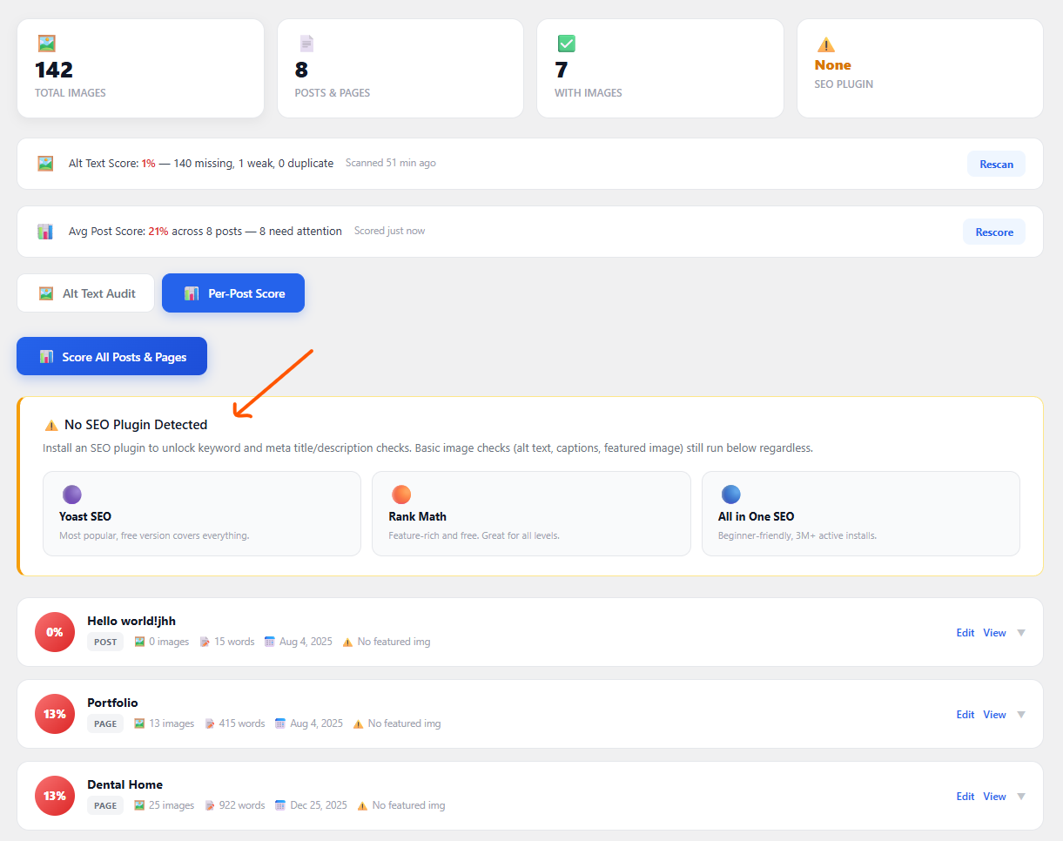Click the 15 words text
This screenshot has width=1063, height=841.
[x=234, y=642]
